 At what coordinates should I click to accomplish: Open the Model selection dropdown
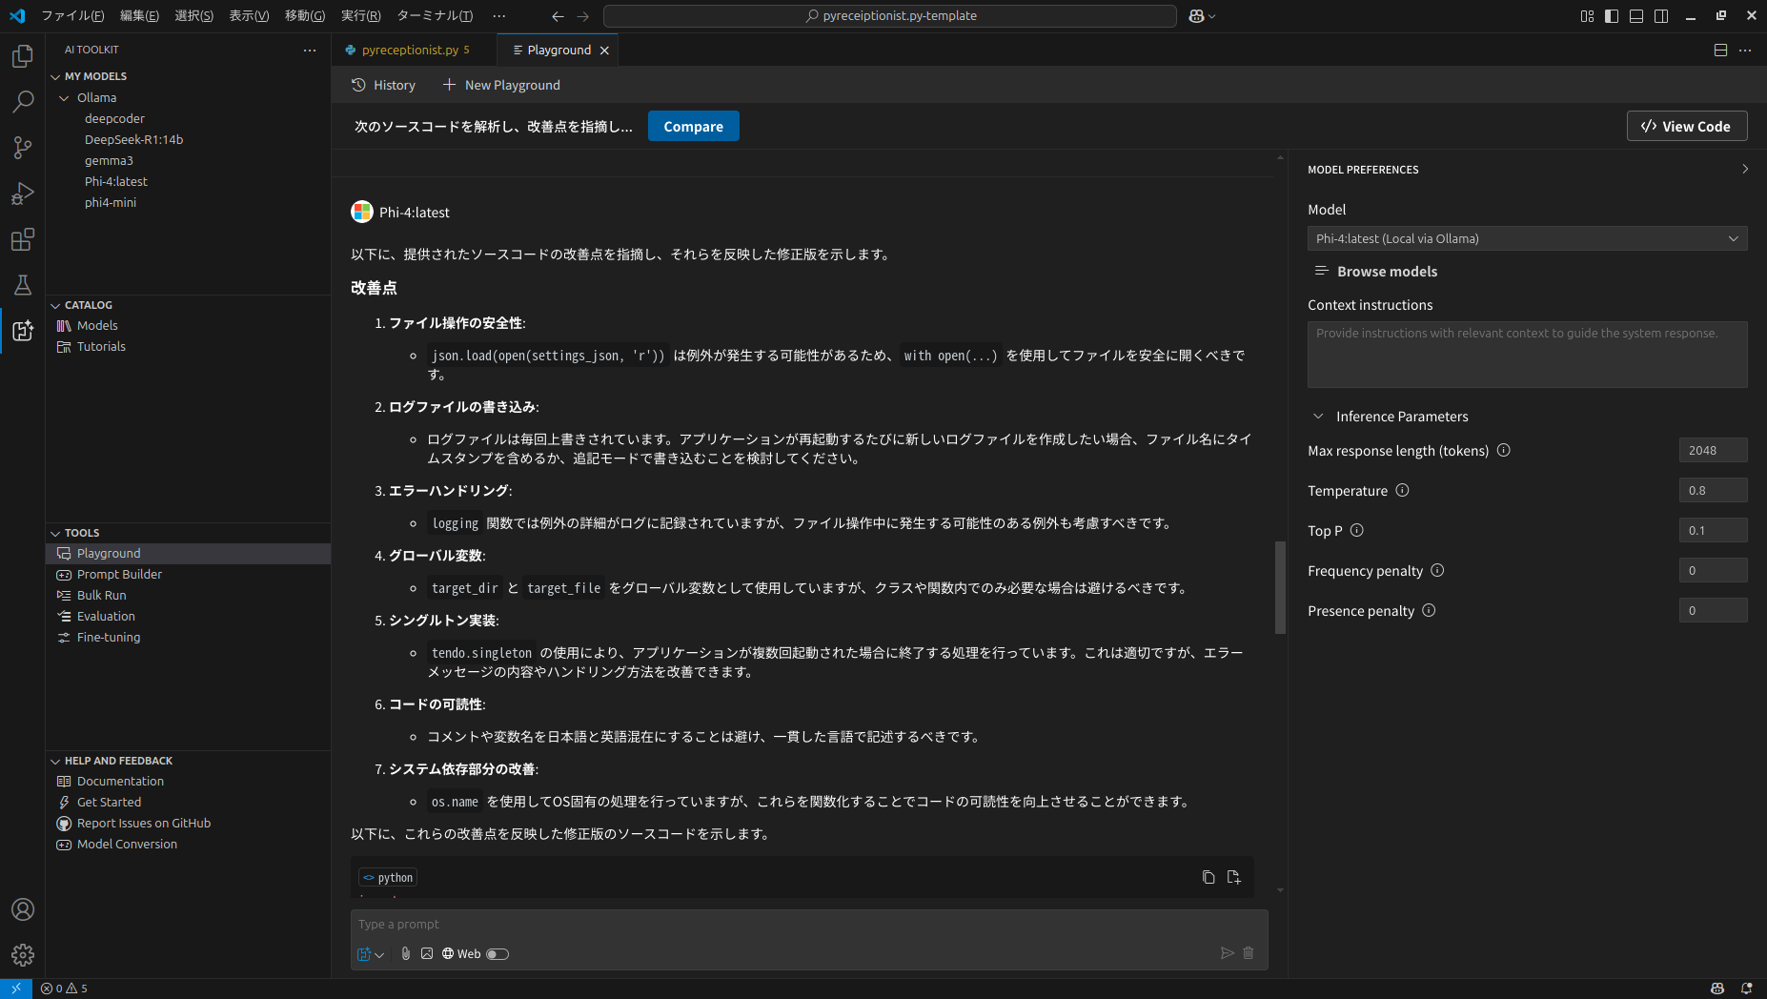(1527, 238)
